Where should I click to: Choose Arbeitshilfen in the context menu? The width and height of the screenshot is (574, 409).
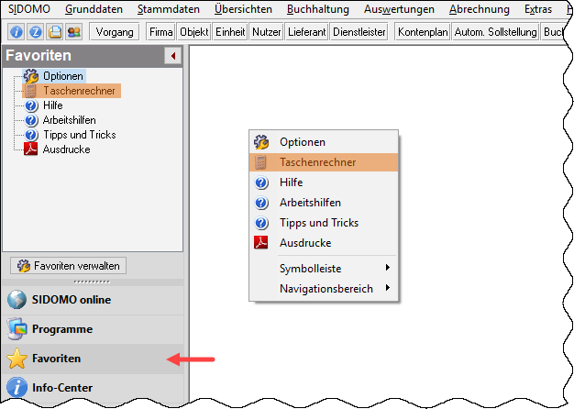point(324,203)
